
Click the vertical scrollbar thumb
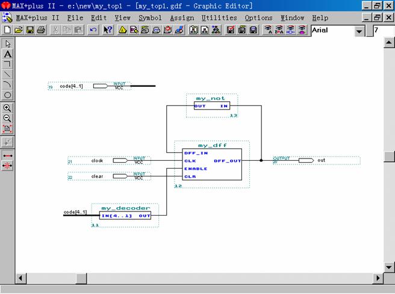point(389,156)
